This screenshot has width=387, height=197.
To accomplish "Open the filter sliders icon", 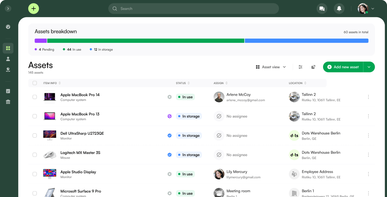I will pyautogui.click(x=300, y=67).
